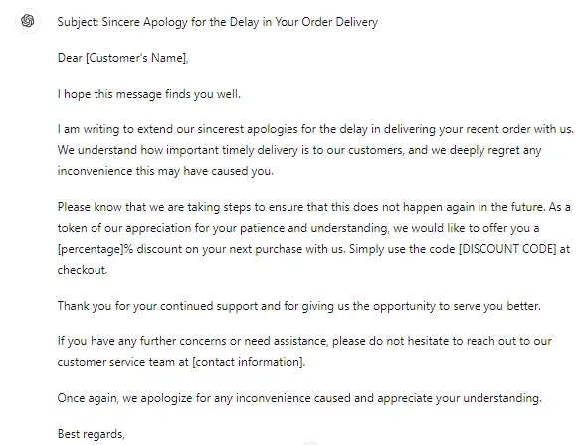
Task: Click 'customer service team at' text
Action: (x=123, y=362)
